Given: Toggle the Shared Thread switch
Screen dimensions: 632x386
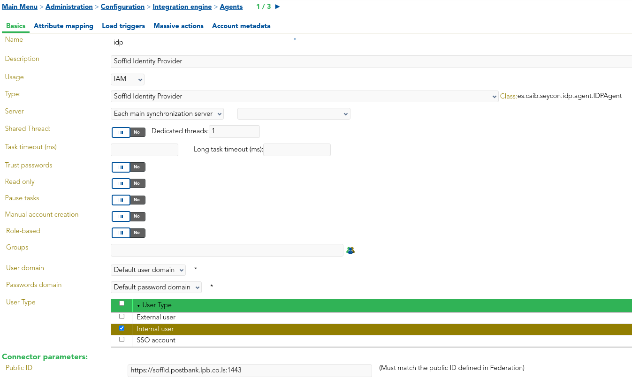Looking at the screenshot, I should click(x=129, y=132).
